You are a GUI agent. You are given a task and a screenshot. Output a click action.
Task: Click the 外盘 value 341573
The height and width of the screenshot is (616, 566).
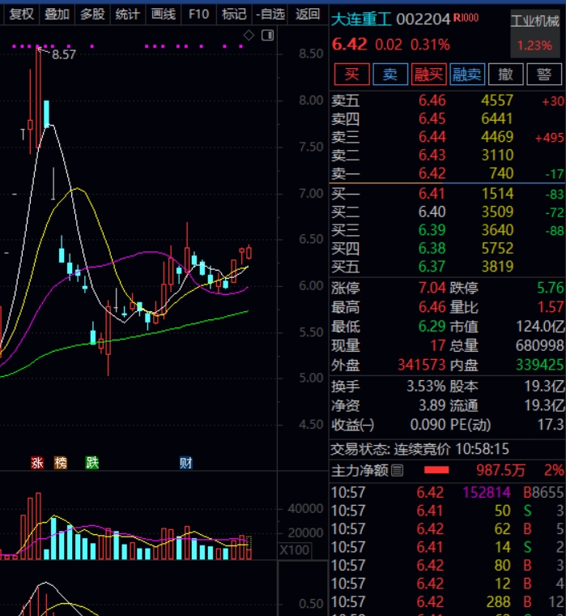(x=422, y=365)
